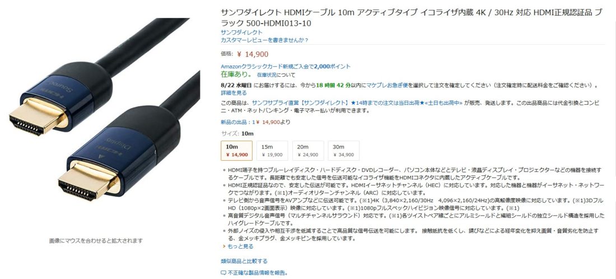Click the orange chevron before もっと見る
Viewport: 616px width, 279px height.
[223, 247]
